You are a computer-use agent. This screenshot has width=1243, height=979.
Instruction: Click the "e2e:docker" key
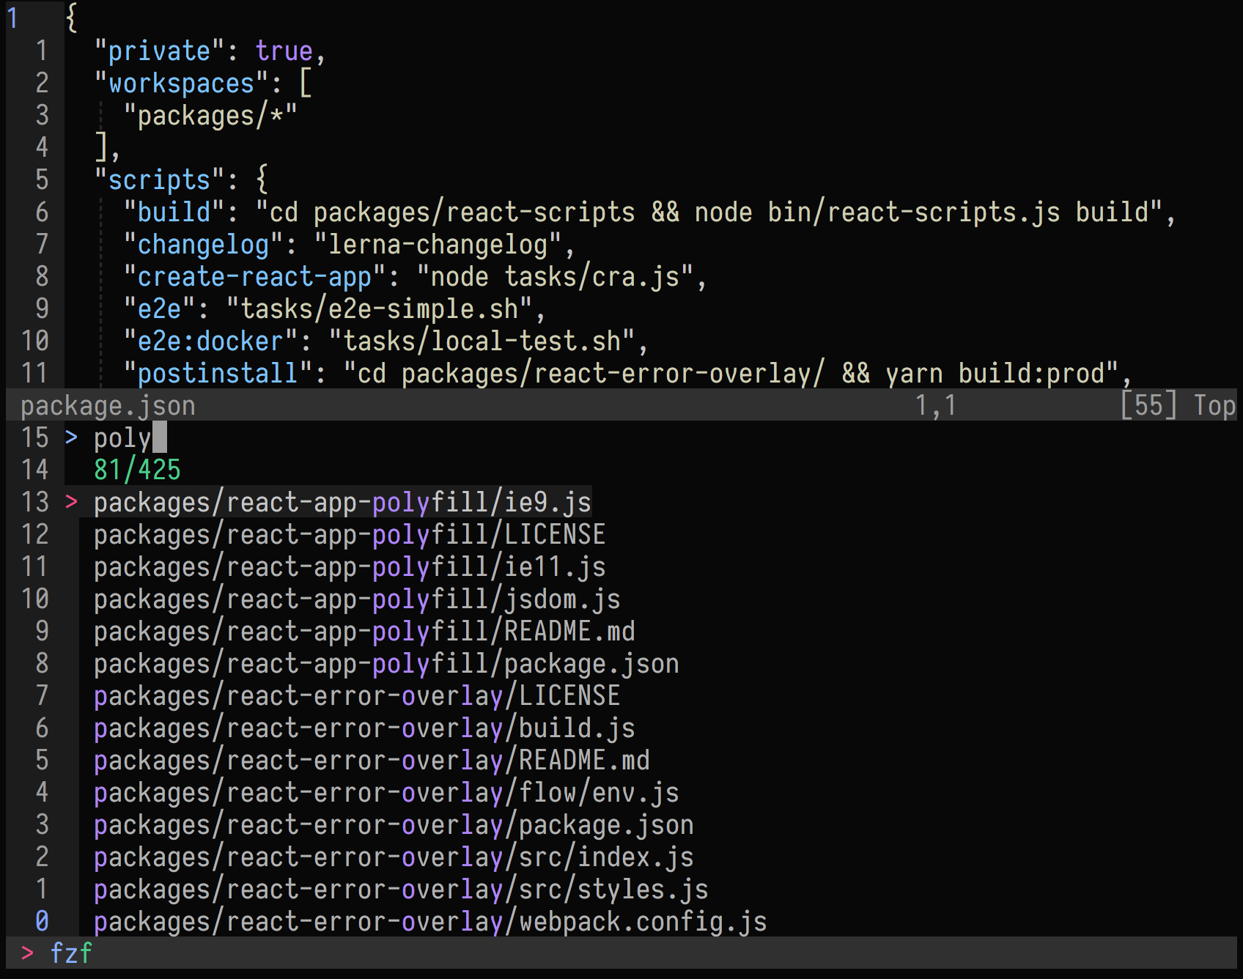click(x=210, y=341)
